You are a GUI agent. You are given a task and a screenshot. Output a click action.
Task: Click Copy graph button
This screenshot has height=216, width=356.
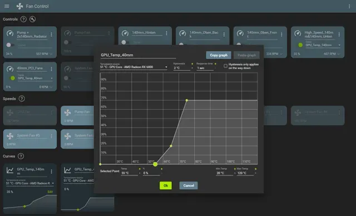click(x=219, y=55)
